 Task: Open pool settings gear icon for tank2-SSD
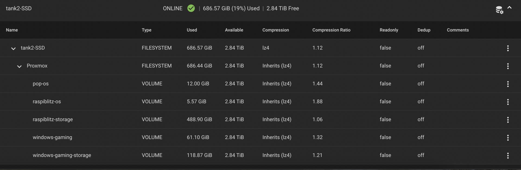tap(499, 10)
